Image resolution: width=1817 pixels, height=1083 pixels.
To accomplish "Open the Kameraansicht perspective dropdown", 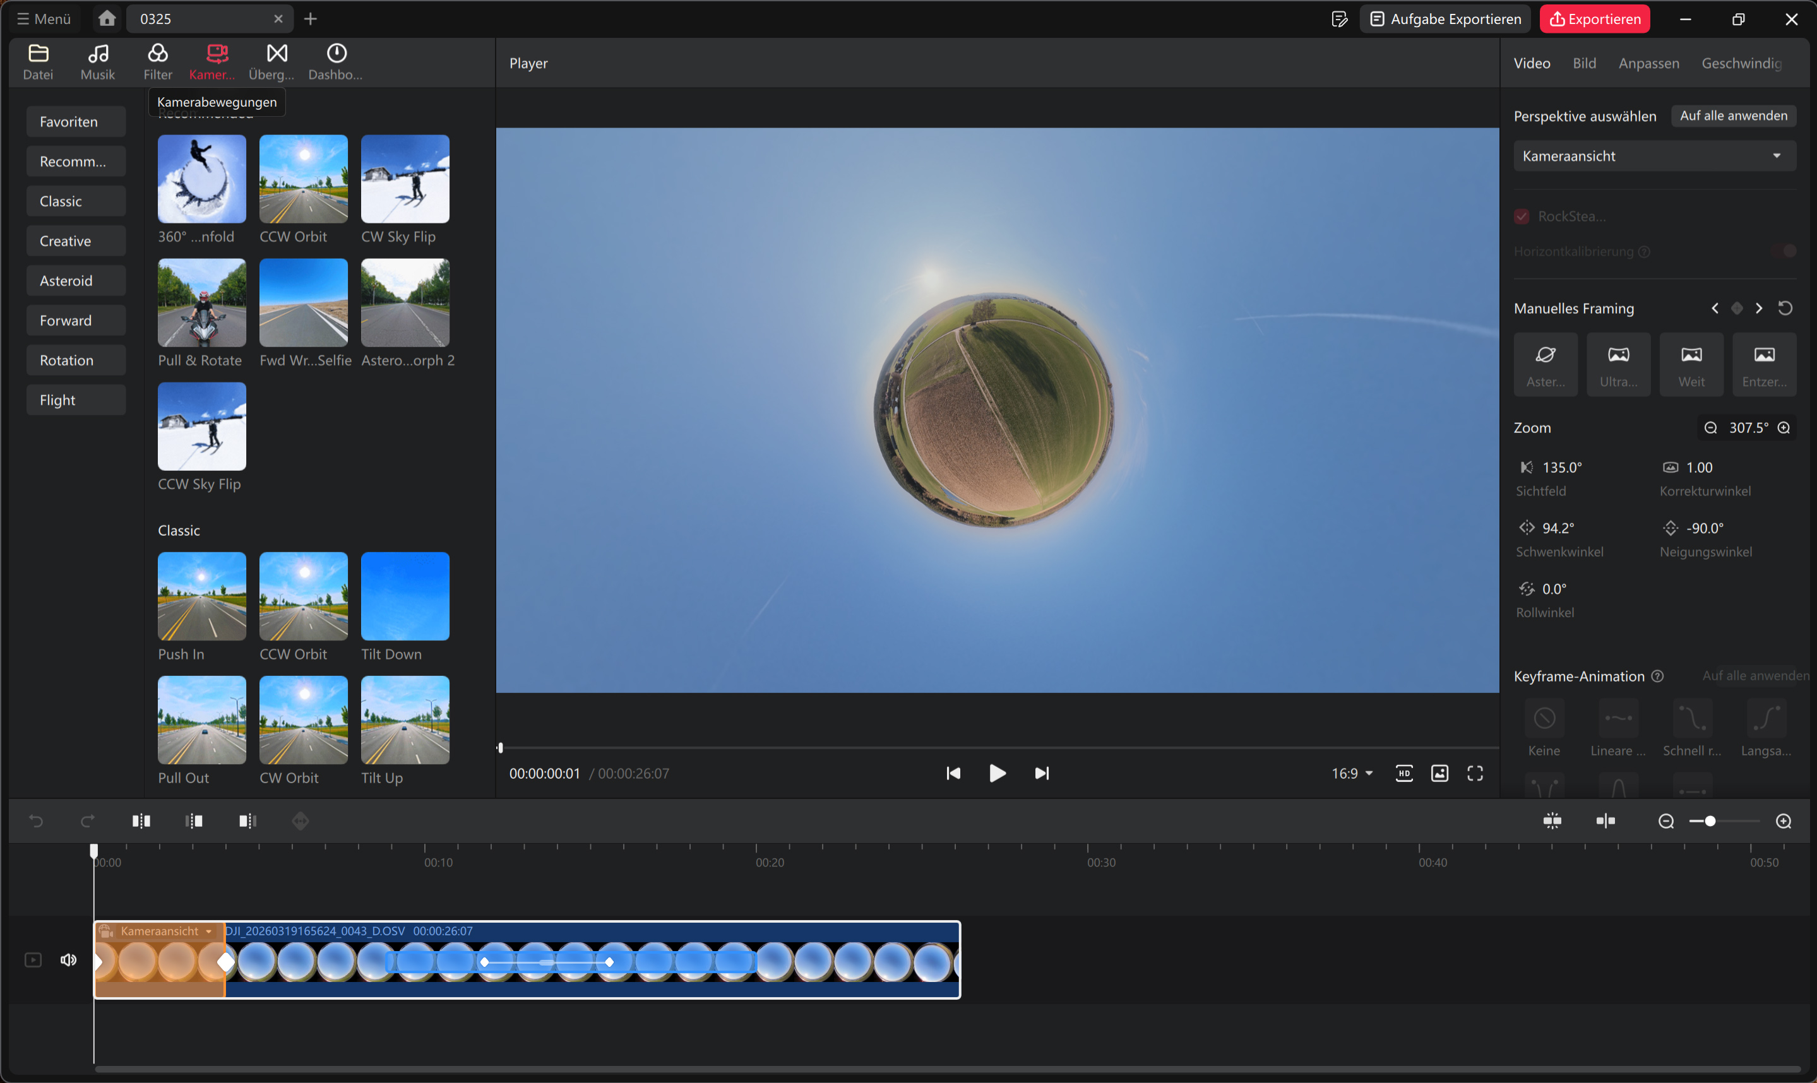I will pyautogui.click(x=1653, y=156).
